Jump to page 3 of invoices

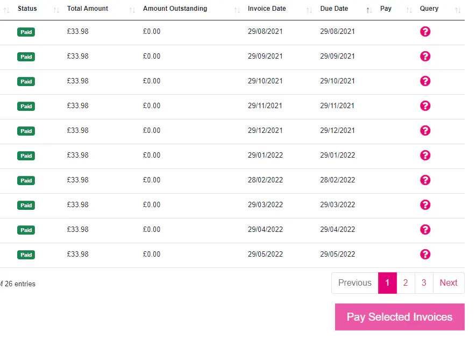pos(424,283)
